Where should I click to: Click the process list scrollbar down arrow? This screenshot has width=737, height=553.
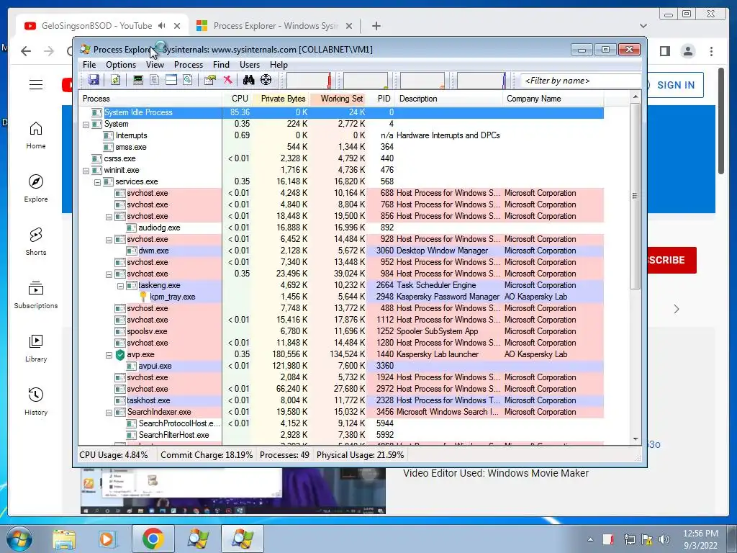pos(636,439)
